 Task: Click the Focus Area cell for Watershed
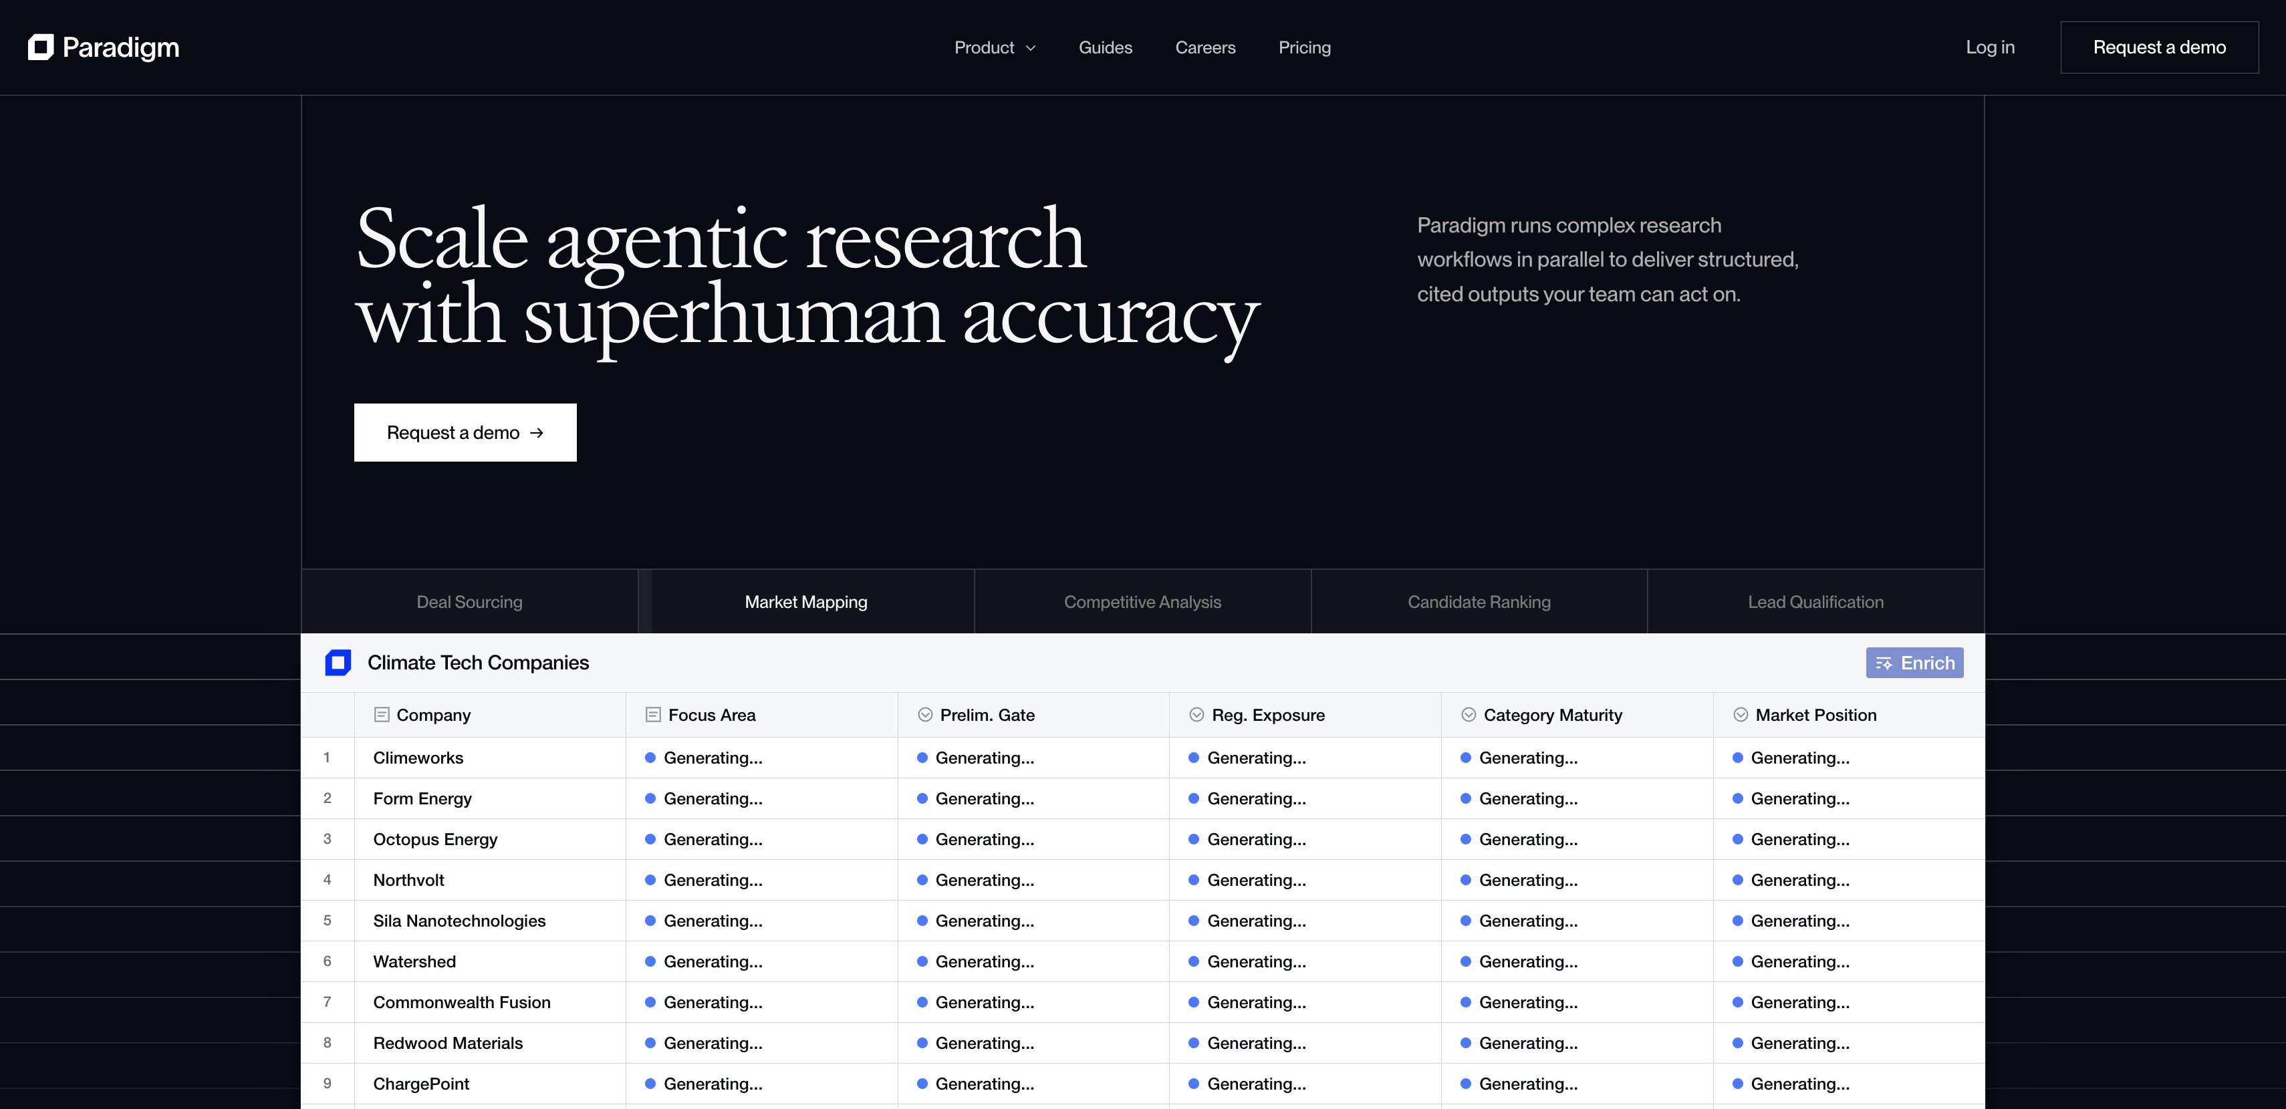point(761,962)
